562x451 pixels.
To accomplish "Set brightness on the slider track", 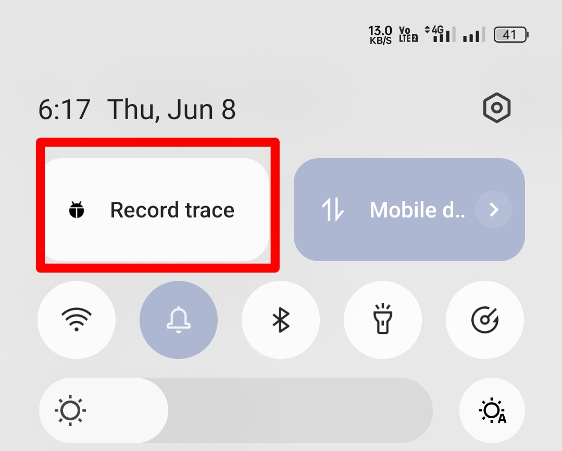I will pyautogui.click(x=236, y=410).
